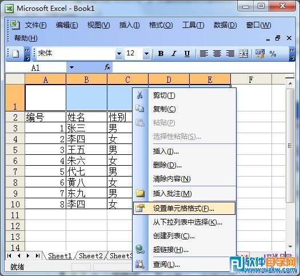Click cell containing 编号
This screenshot has height=276, width=300.
45,117
